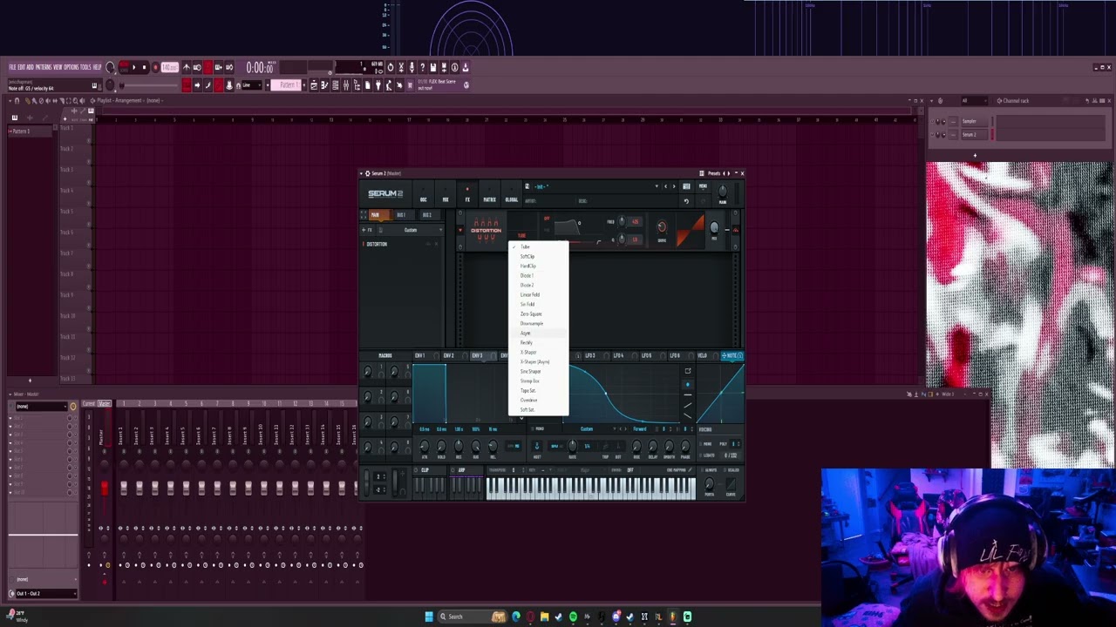The image size is (1116, 627).
Task: Open Serum preset name dropdown
Action: coord(595,186)
